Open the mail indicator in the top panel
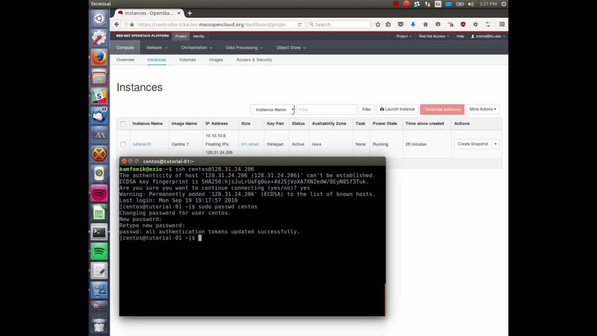The width and height of the screenshot is (597, 336). pyautogui.click(x=449, y=4)
